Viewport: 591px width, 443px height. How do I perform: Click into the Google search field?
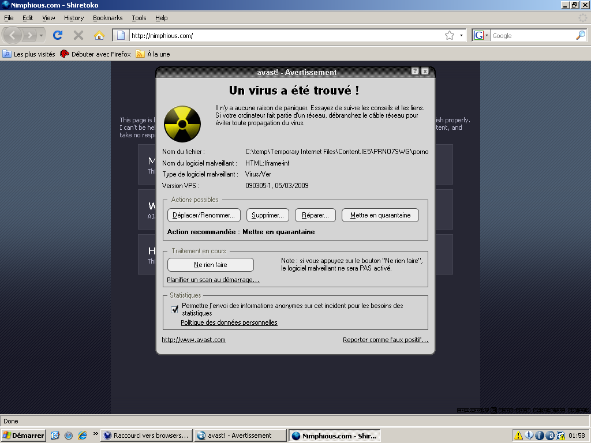point(531,36)
